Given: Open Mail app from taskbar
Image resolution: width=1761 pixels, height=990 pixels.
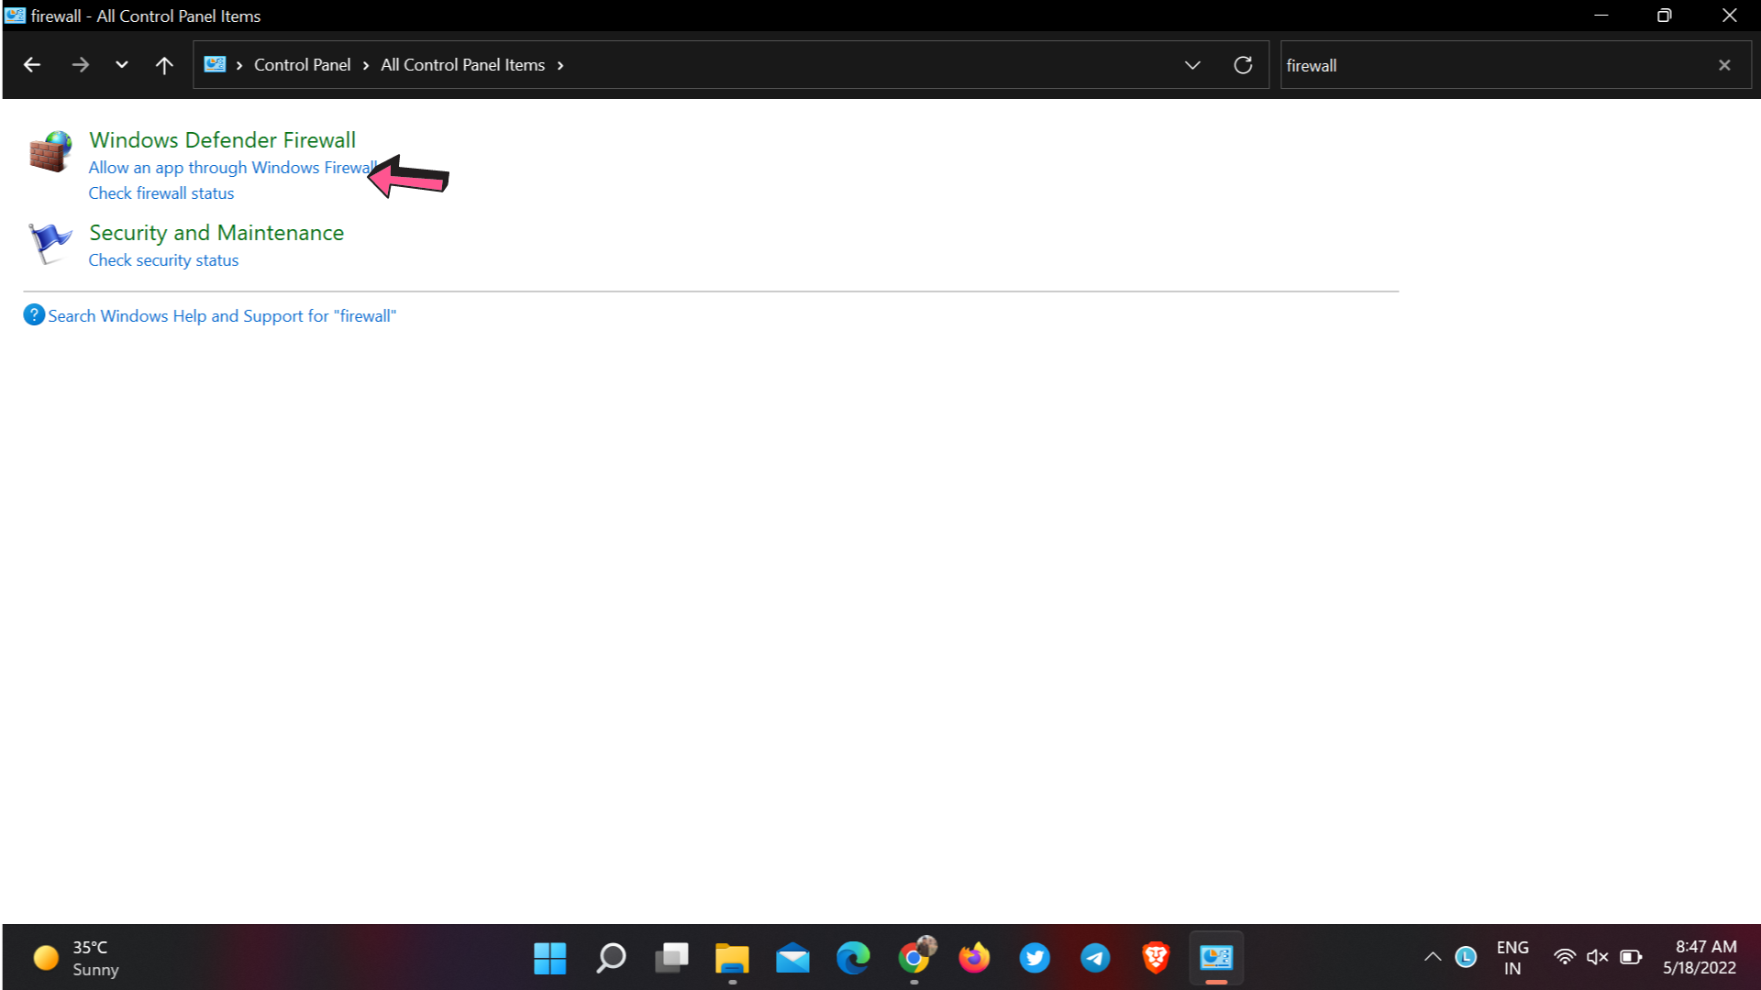Looking at the screenshot, I should coord(792,957).
